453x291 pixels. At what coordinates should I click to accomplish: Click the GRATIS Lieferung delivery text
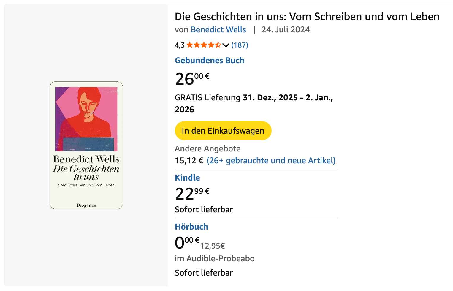click(x=208, y=98)
